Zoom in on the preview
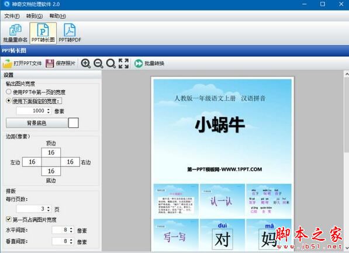The height and width of the screenshot is (253, 349). pyautogui.click(x=86, y=64)
